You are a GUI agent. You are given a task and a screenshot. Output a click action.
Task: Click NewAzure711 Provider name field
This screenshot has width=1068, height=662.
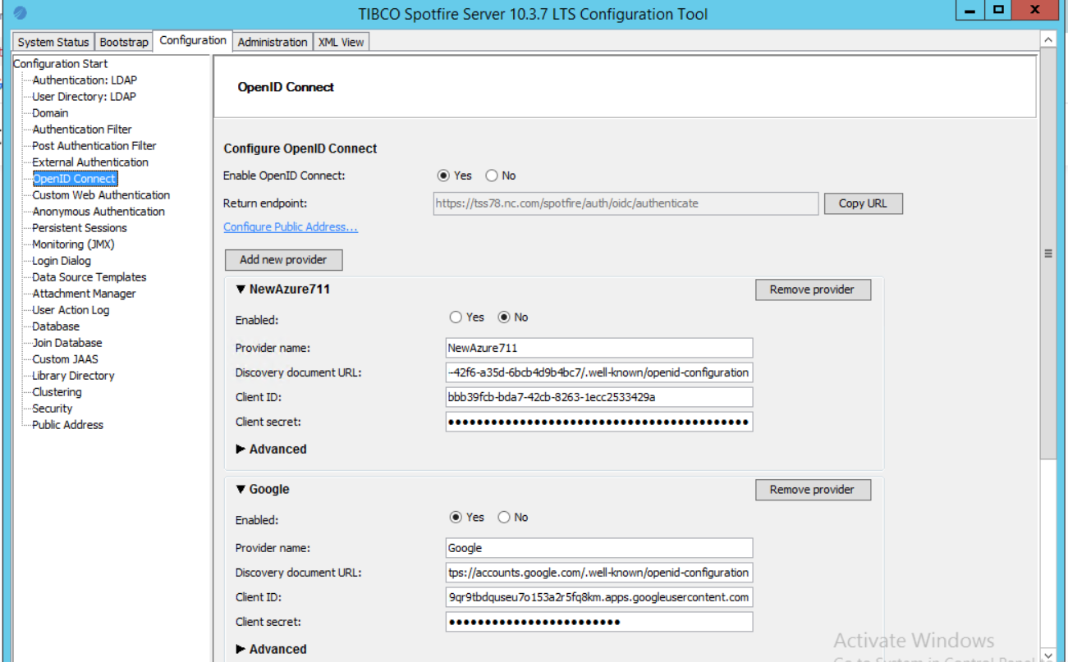(x=599, y=348)
